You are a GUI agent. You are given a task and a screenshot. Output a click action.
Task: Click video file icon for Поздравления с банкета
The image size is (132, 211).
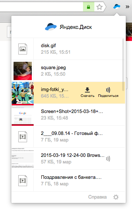coord(23,181)
